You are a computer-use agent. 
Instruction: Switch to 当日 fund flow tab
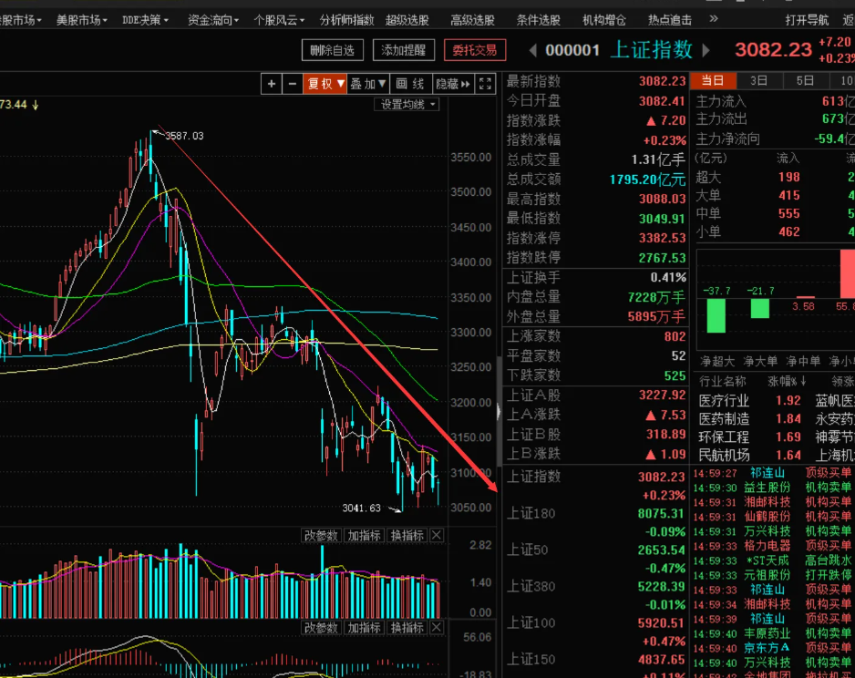point(713,81)
